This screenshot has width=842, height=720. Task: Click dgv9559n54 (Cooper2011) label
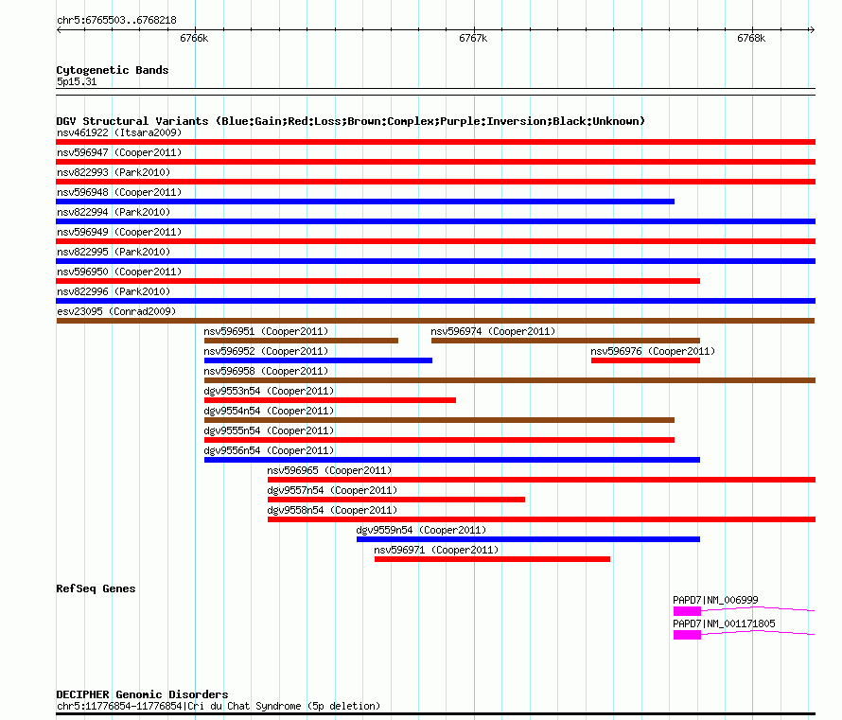(x=421, y=530)
